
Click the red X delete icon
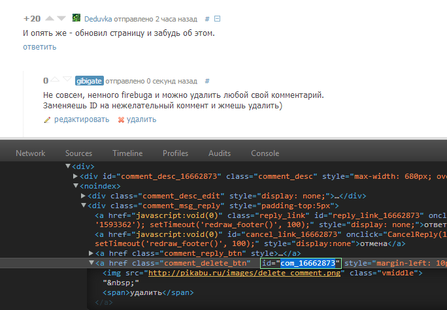tap(121, 119)
